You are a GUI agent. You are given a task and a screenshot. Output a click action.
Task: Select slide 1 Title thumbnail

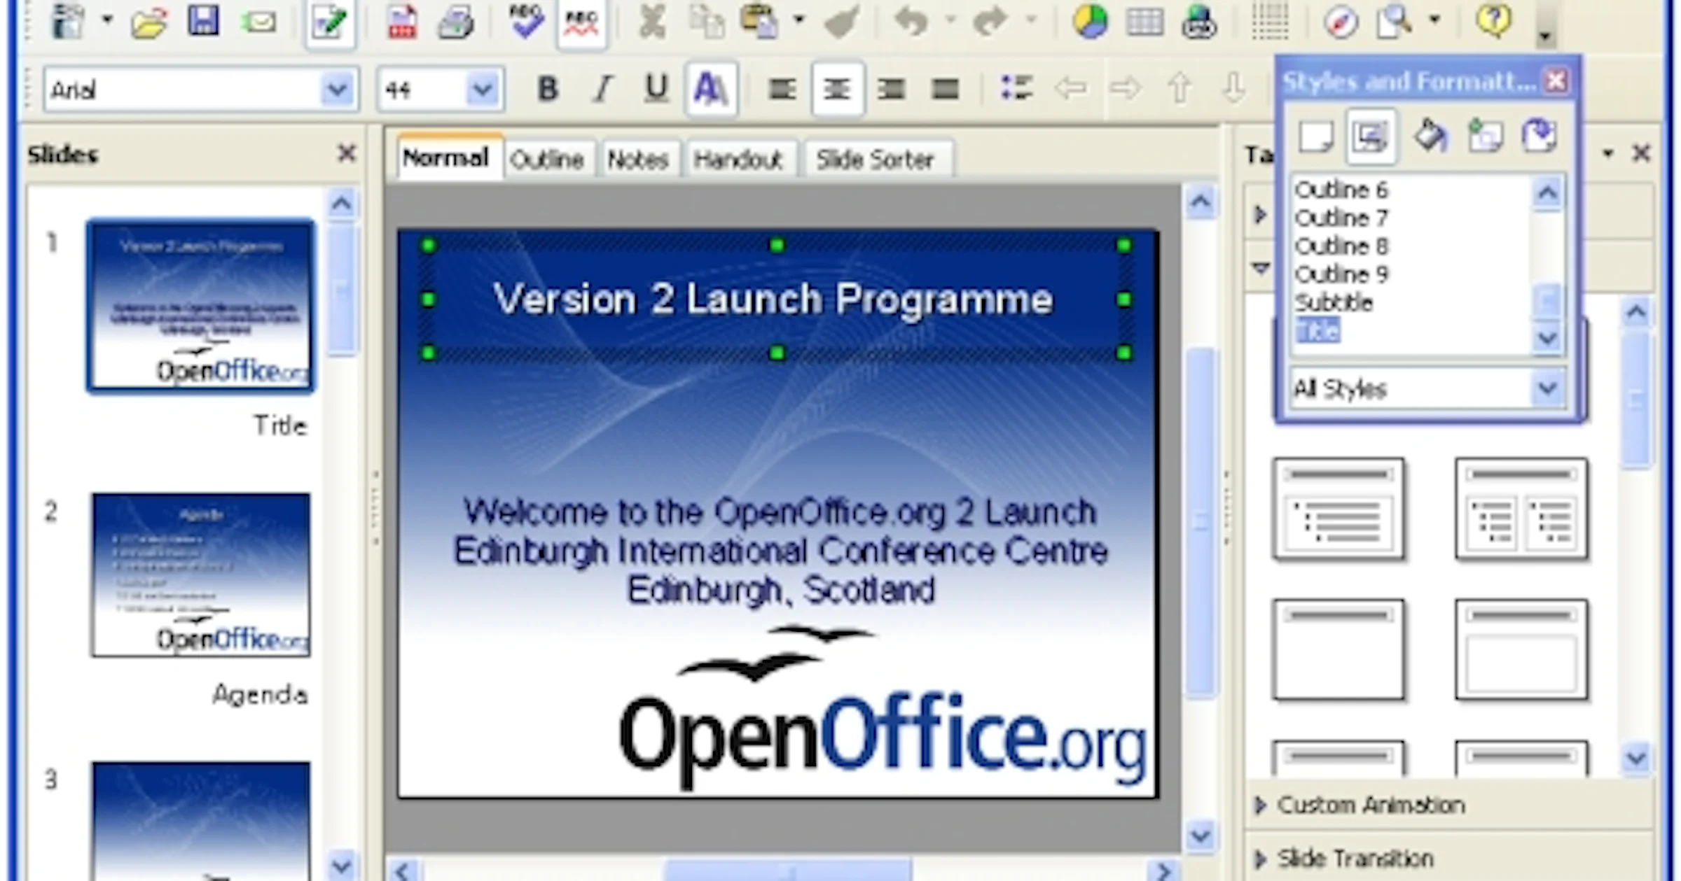click(x=200, y=306)
